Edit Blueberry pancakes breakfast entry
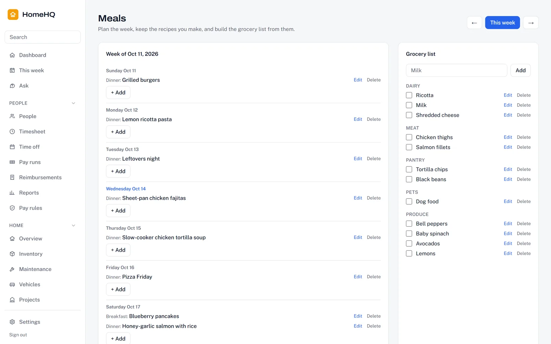The height and width of the screenshot is (344, 551). (358, 316)
